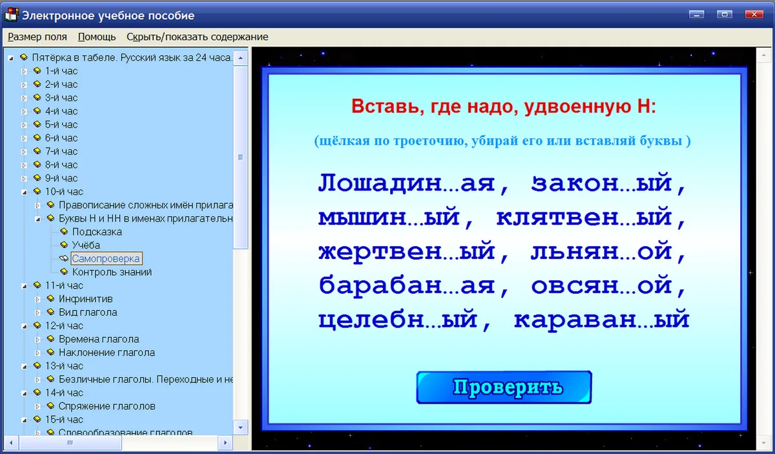Viewport: 775px width, 454px height.
Task: Select the Вид глагола tree item
Action: [x=88, y=313]
